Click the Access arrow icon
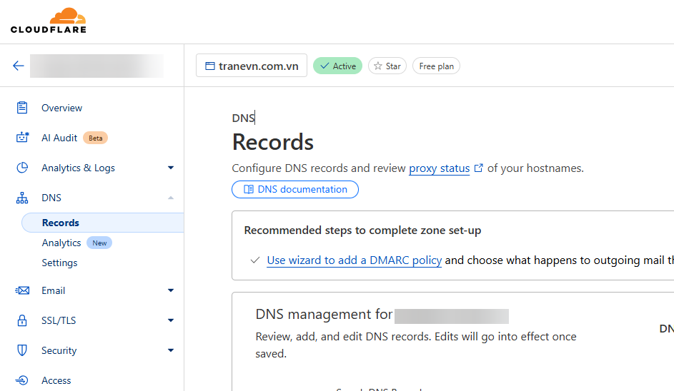The height and width of the screenshot is (391, 674). (x=22, y=380)
